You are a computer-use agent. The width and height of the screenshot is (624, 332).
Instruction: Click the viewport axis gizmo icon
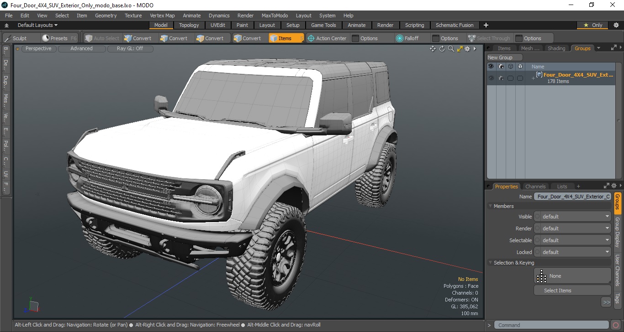[33, 305]
